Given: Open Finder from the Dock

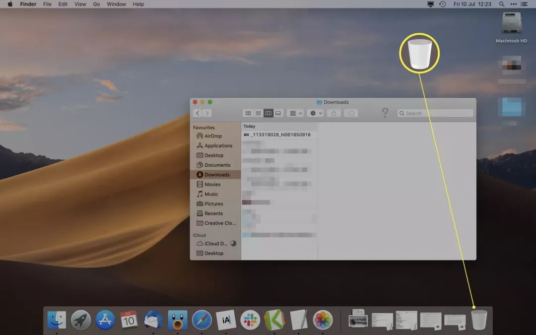Looking at the screenshot, I should point(57,320).
